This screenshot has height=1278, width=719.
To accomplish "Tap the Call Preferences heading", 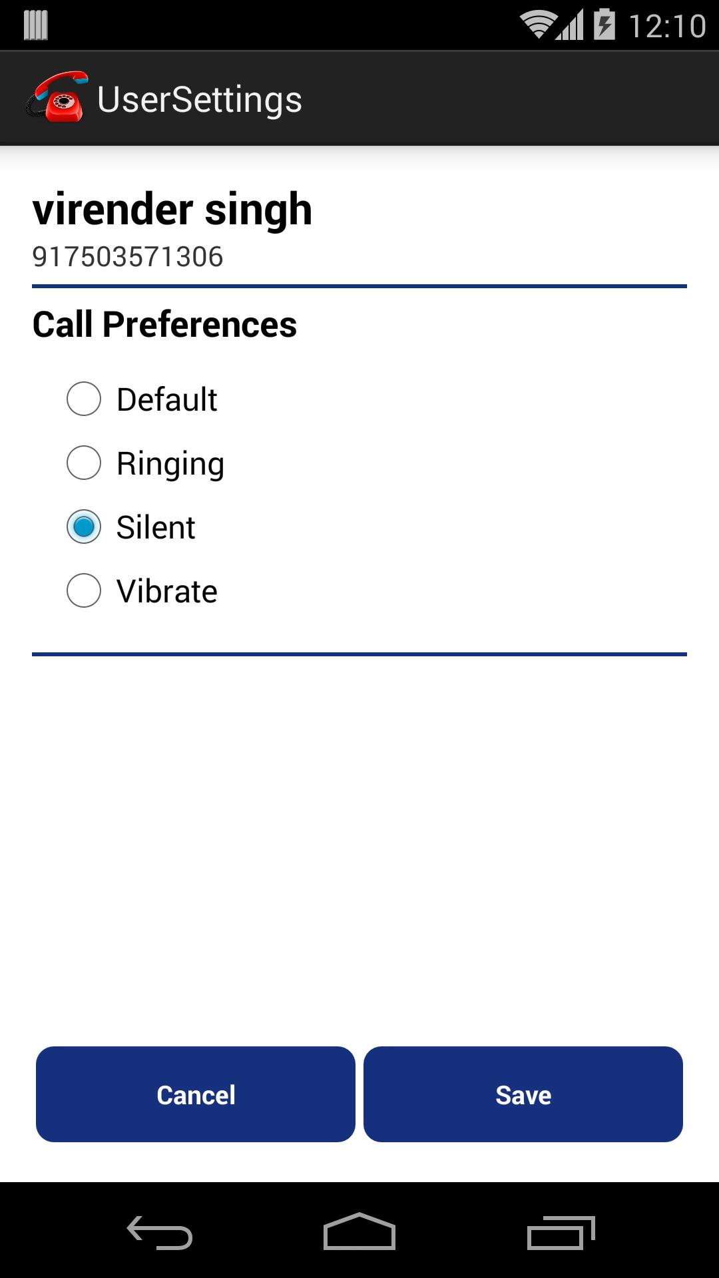I will click(x=164, y=325).
